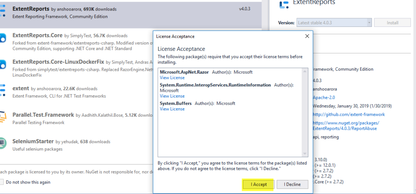The height and width of the screenshot is (194, 416).
Task: Click the ExtentReports.Core package icon
Action: (3, 39)
